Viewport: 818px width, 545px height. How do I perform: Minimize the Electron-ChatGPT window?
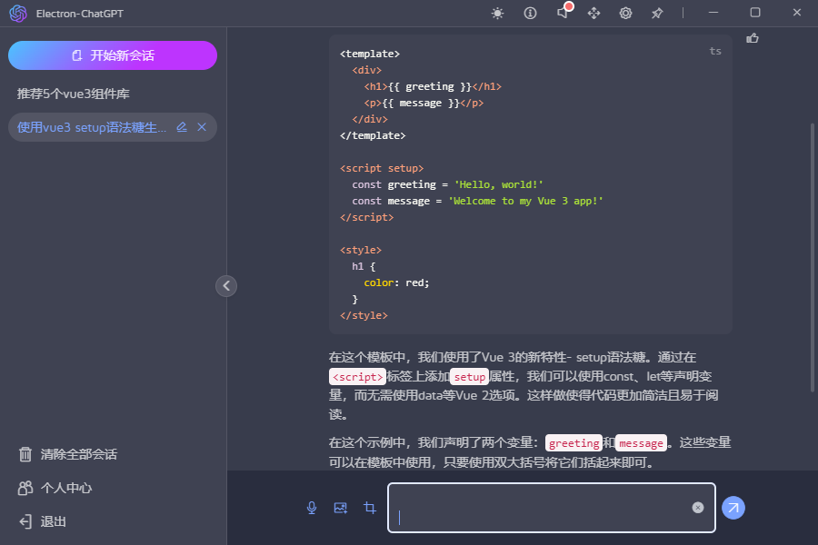click(x=713, y=13)
